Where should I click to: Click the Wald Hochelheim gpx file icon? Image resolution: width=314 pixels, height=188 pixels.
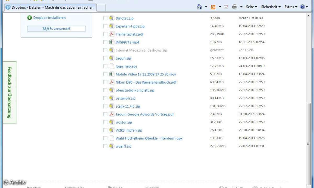pyautogui.click(x=112, y=138)
